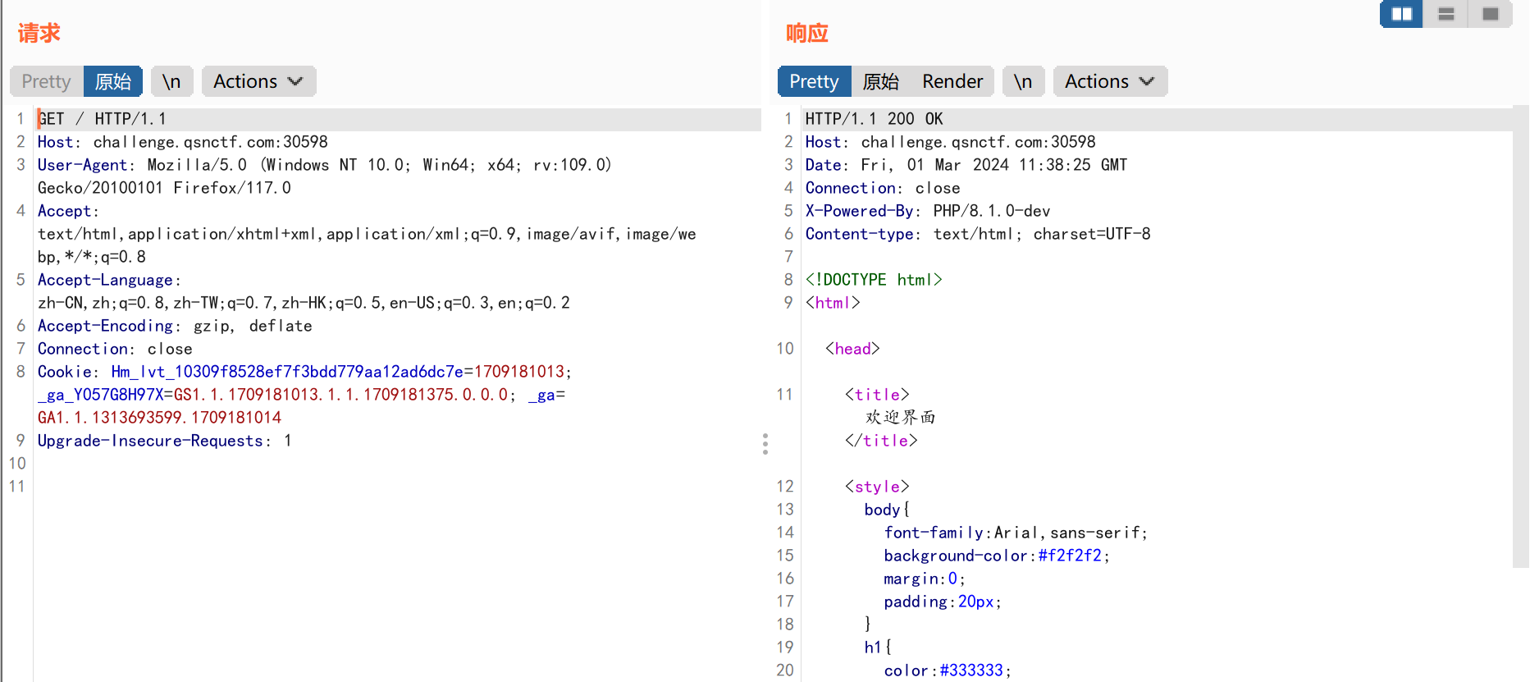Click the Hm_lvt cookie name

287,372
